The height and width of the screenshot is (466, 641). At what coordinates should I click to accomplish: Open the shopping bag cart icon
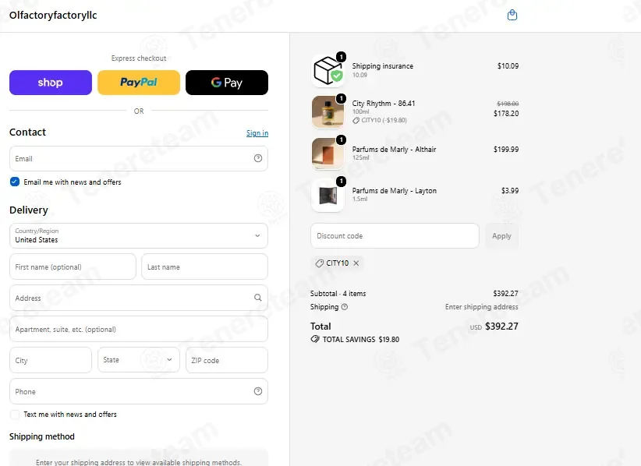tap(512, 15)
